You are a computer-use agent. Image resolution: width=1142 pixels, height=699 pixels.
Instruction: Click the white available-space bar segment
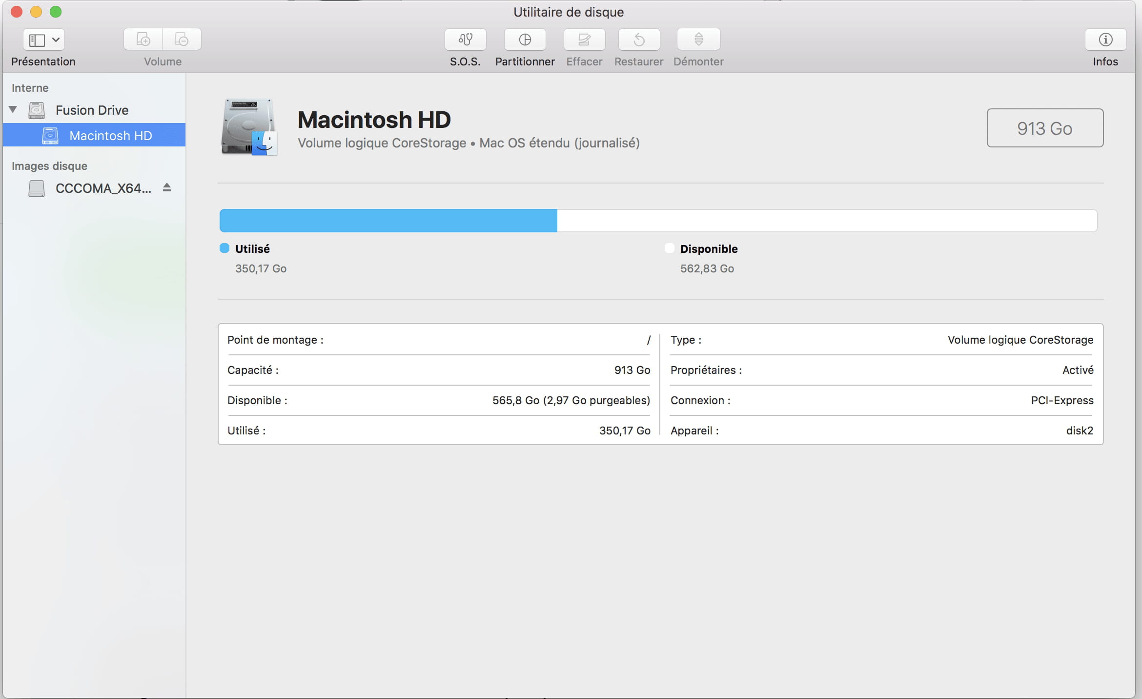(x=827, y=221)
